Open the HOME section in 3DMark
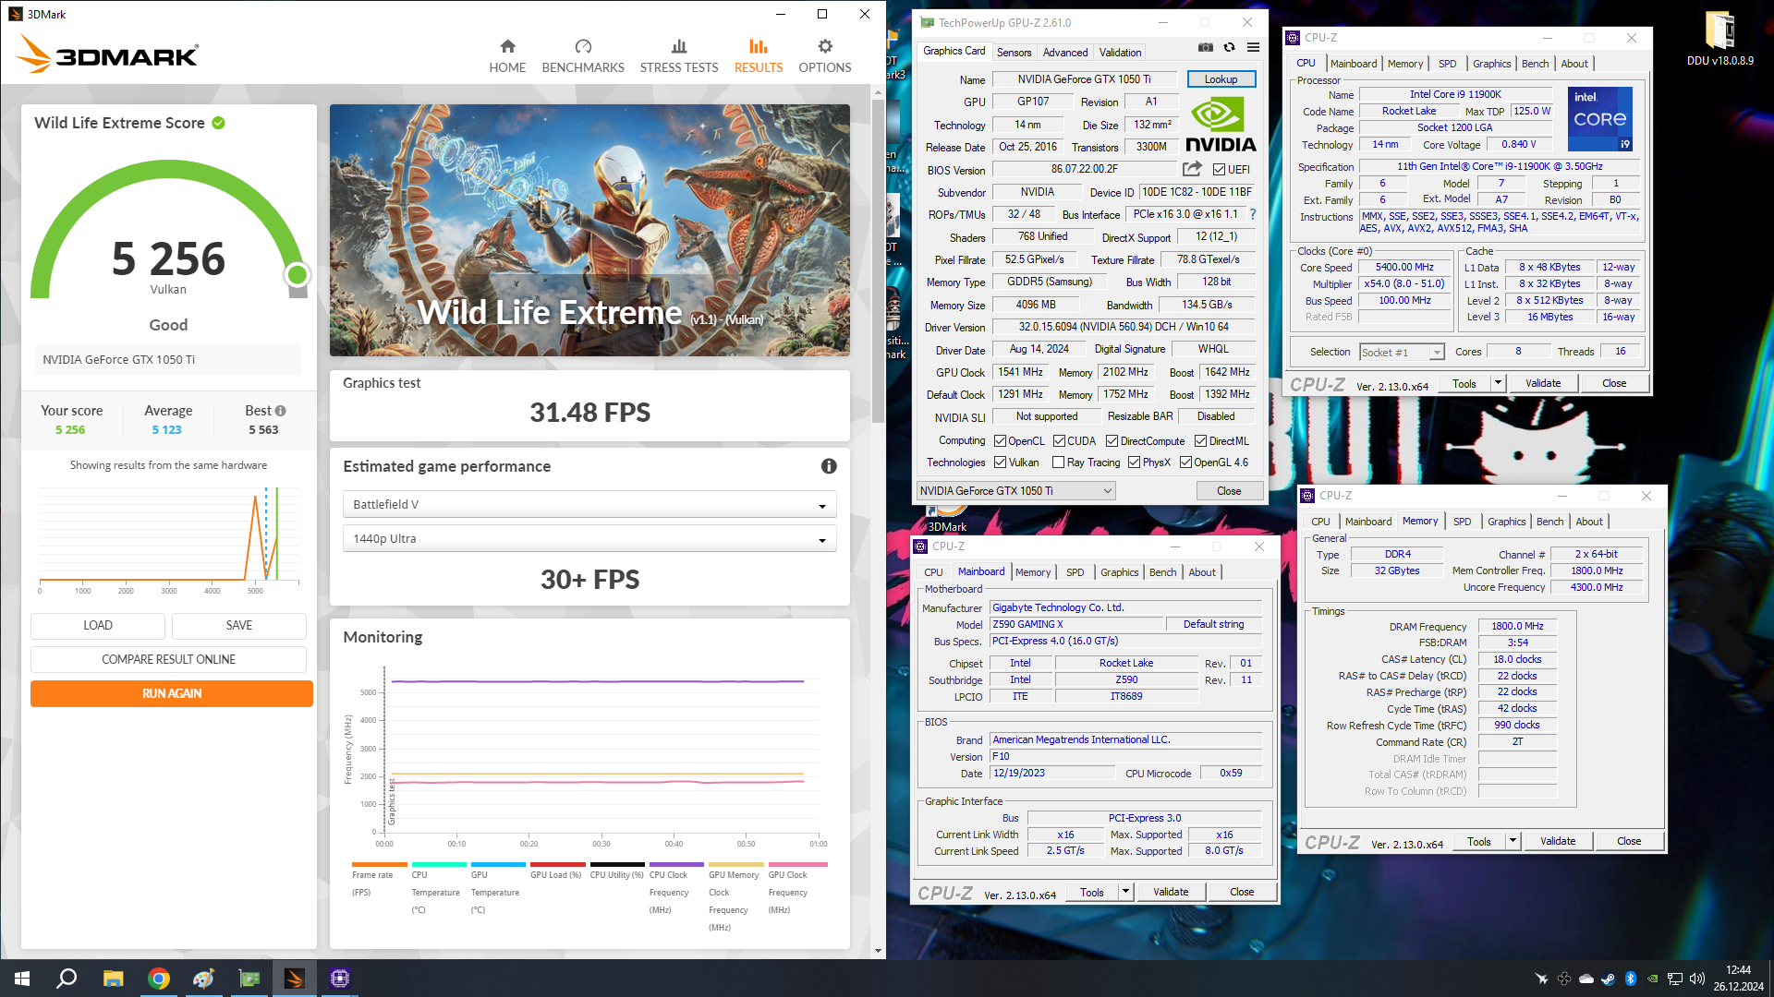The height and width of the screenshot is (997, 1774). click(507, 56)
